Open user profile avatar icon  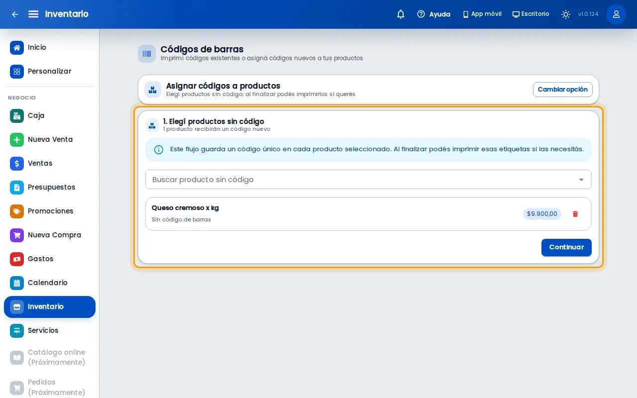point(616,14)
